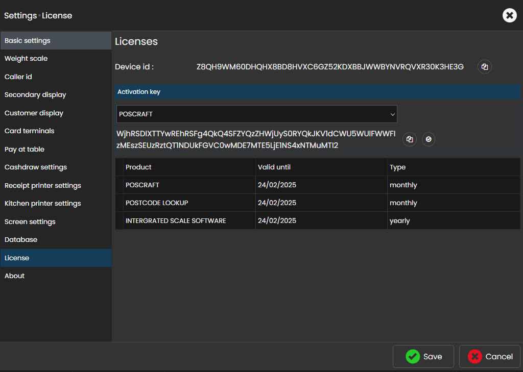Copy the activation key text

(410, 139)
